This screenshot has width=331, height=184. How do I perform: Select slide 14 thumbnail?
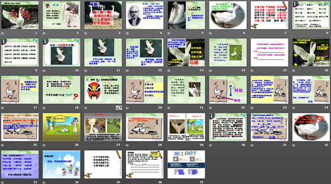click(228, 52)
